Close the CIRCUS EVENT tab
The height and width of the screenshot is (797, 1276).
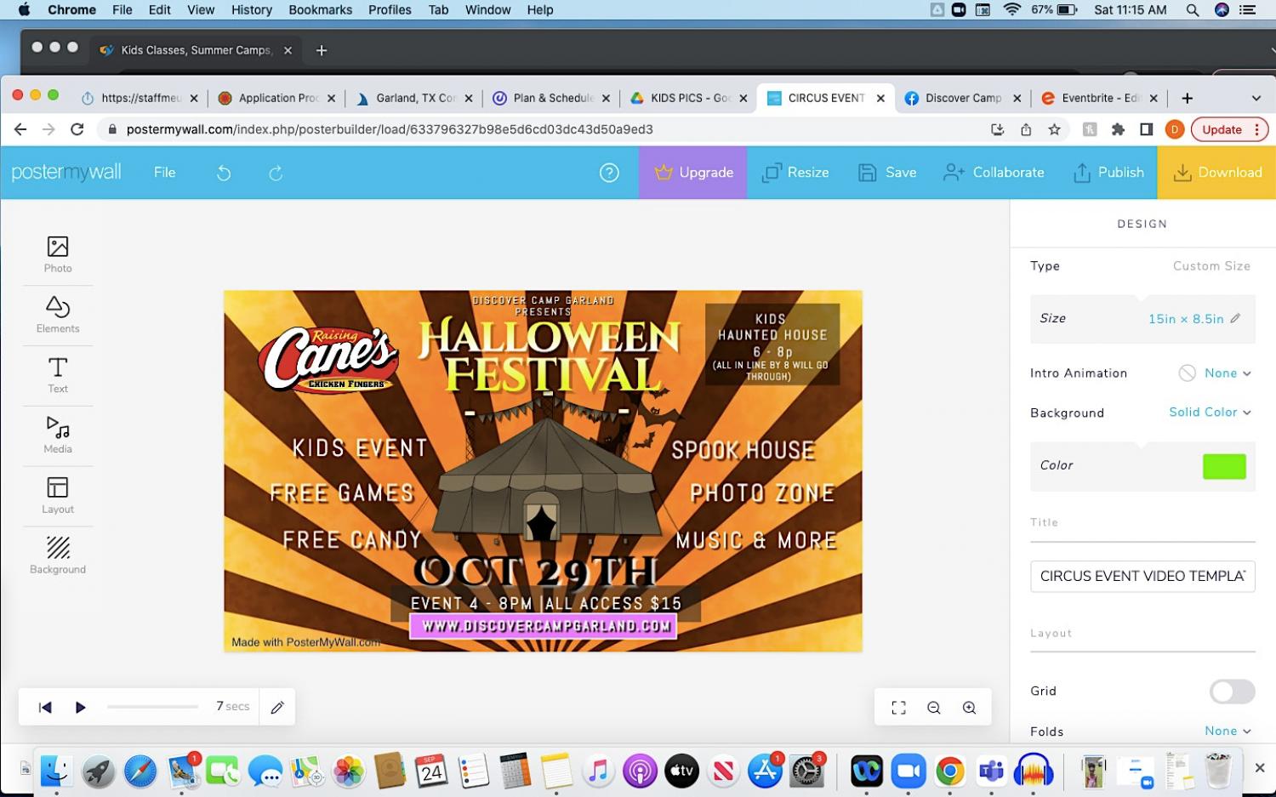pos(880,98)
